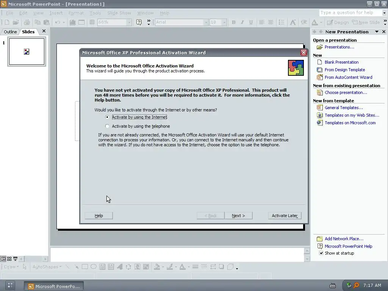
Task: Click Add Network Place link
Action: coord(344,239)
